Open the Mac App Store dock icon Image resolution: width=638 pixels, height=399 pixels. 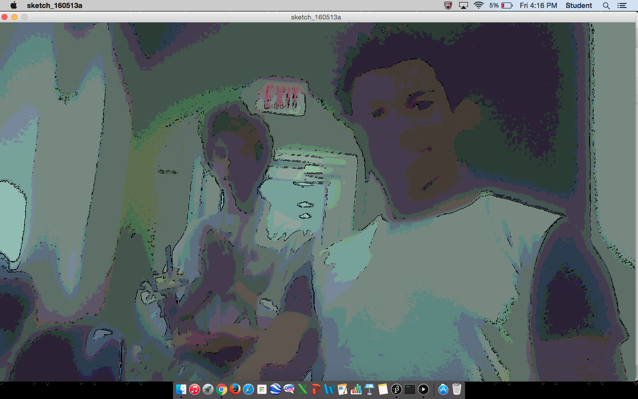point(443,390)
